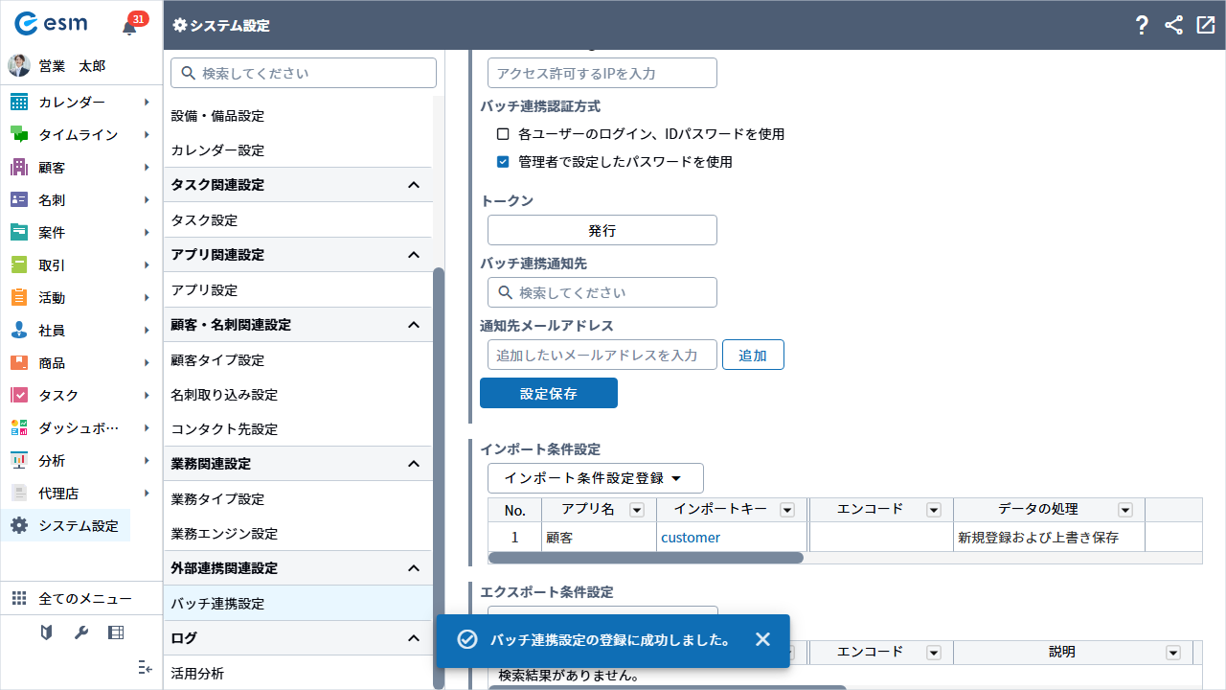Collapse the left sidebar menu icon
Image resolution: width=1226 pixels, height=690 pixels.
click(145, 667)
